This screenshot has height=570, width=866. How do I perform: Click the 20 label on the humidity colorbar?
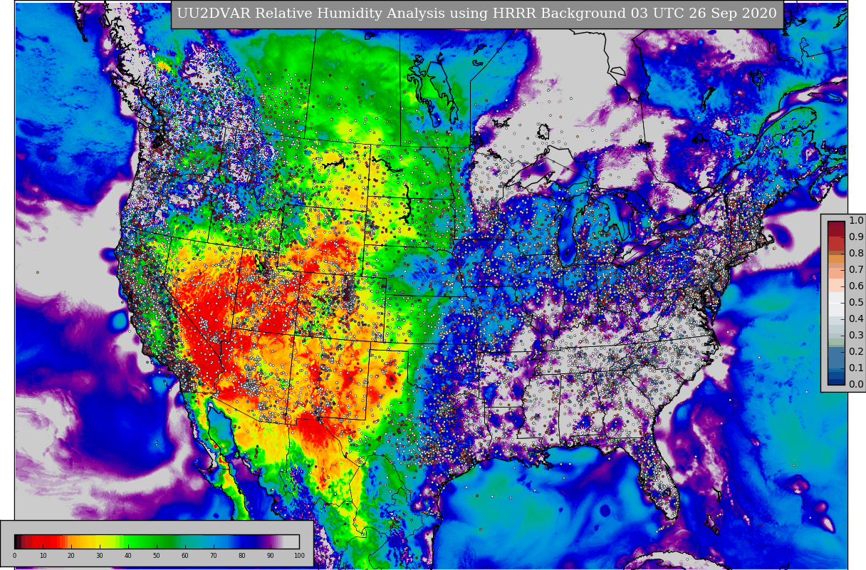point(71,556)
